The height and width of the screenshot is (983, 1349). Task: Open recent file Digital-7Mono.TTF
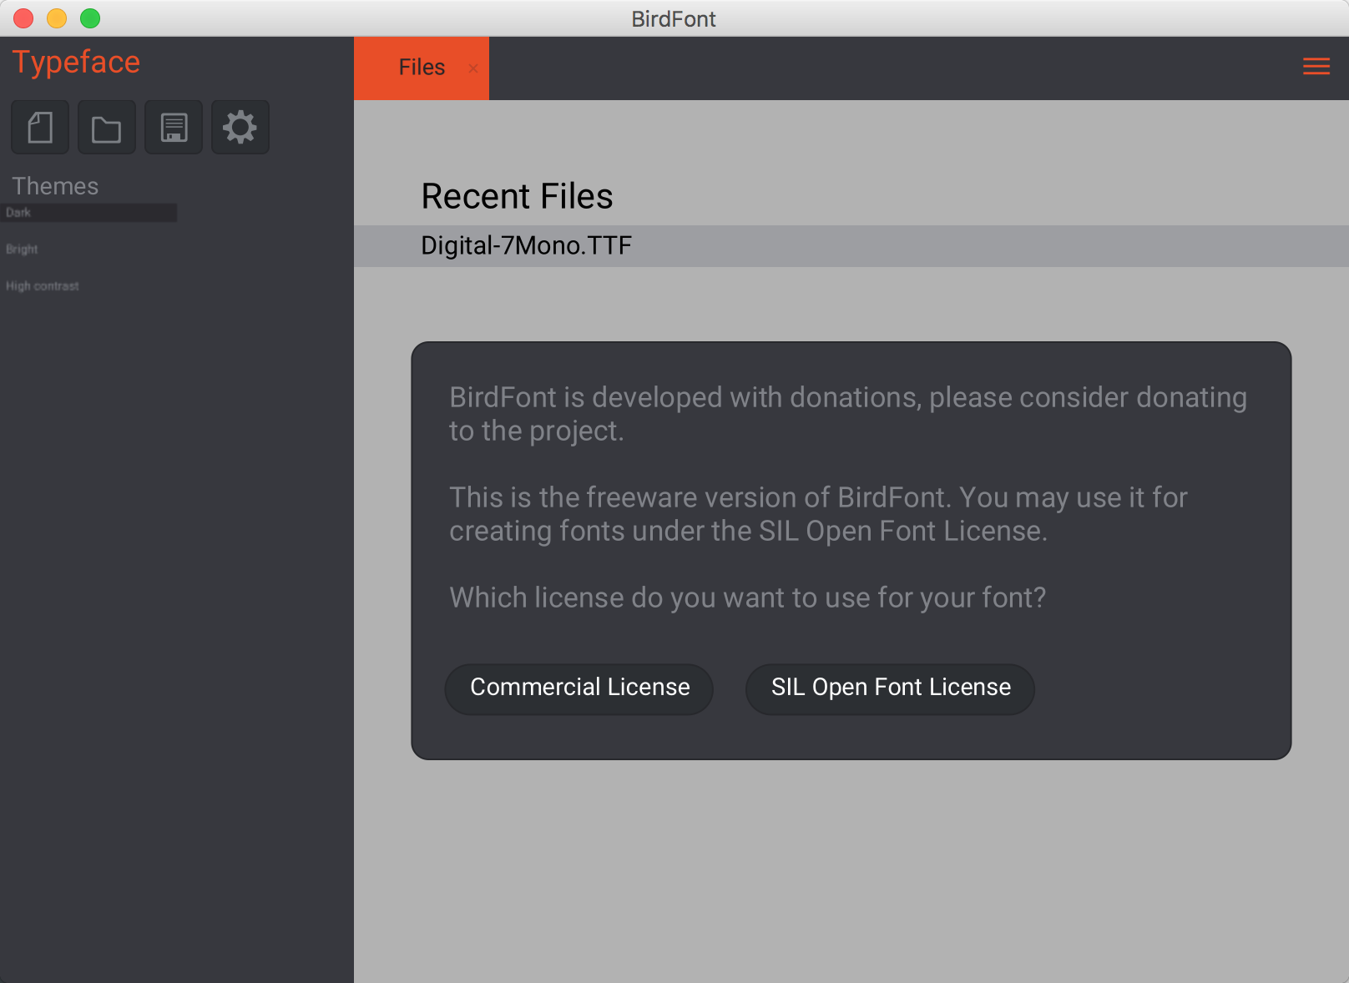(x=851, y=246)
